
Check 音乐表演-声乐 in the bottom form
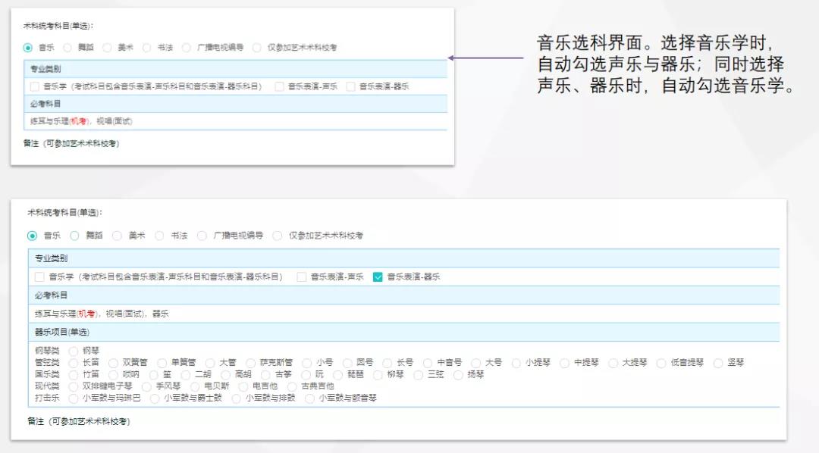pos(301,276)
